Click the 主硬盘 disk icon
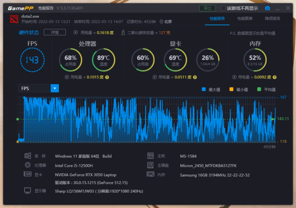 pyautogui.click(x=150, y=165)
